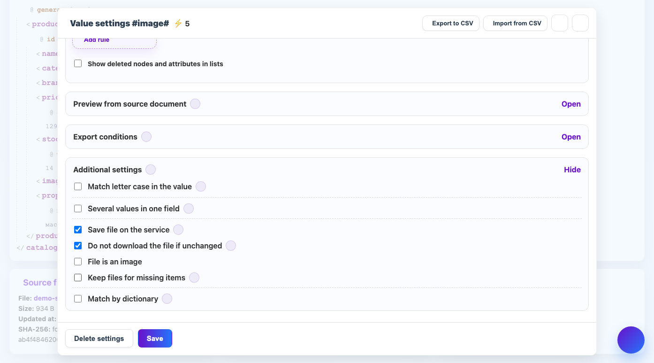This screenshot has width=654, height=363.
Task: Click the hint circle beside Export conditions
Action: click(146, 137)
